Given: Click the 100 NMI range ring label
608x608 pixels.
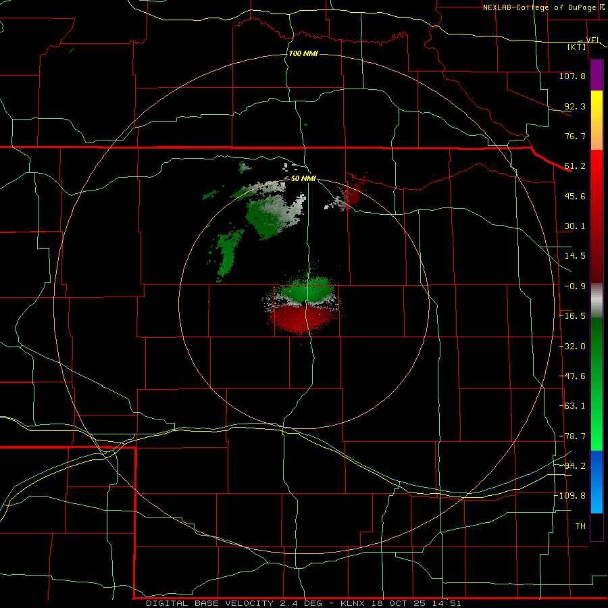Looking at the screenshot, I should tap(303, 53).
